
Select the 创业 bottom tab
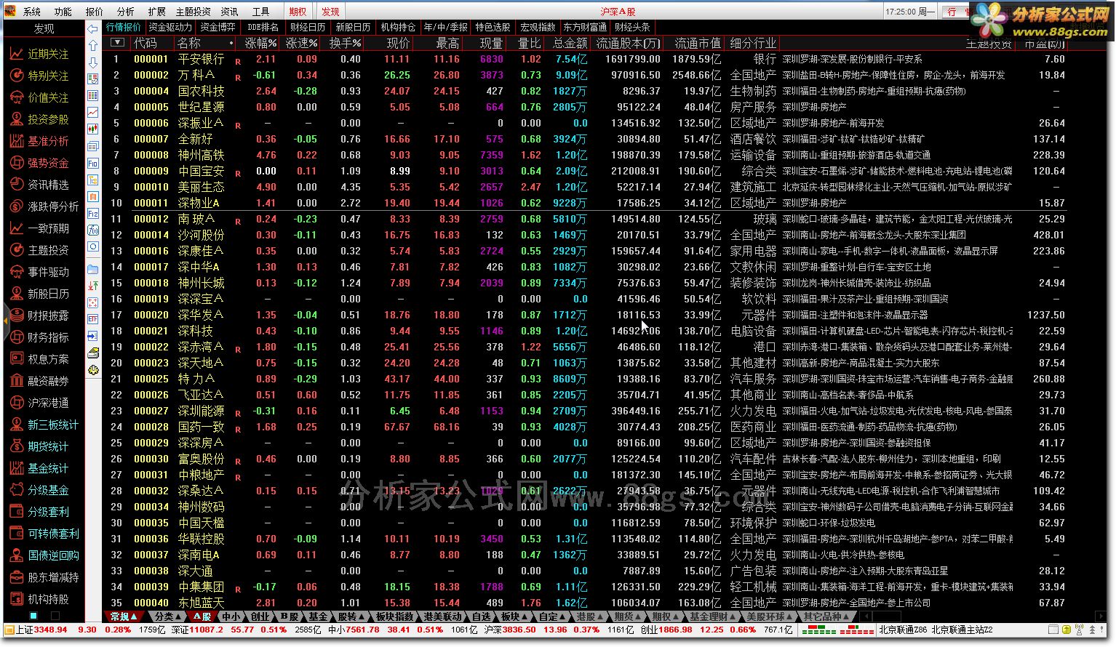pos(259,616)
